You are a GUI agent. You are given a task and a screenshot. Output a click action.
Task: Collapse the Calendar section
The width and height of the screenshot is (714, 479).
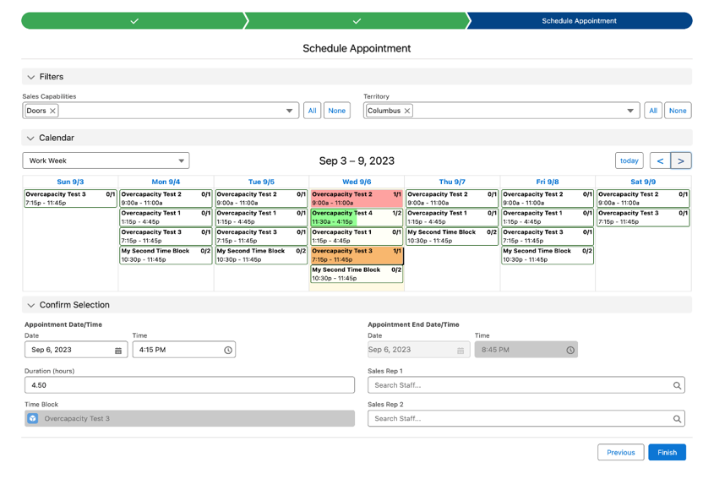[30, 138]
